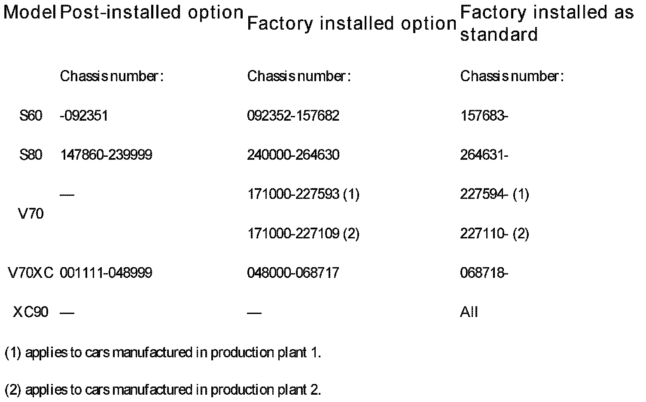Select the Post-installed option header

(x=152, y=13)
